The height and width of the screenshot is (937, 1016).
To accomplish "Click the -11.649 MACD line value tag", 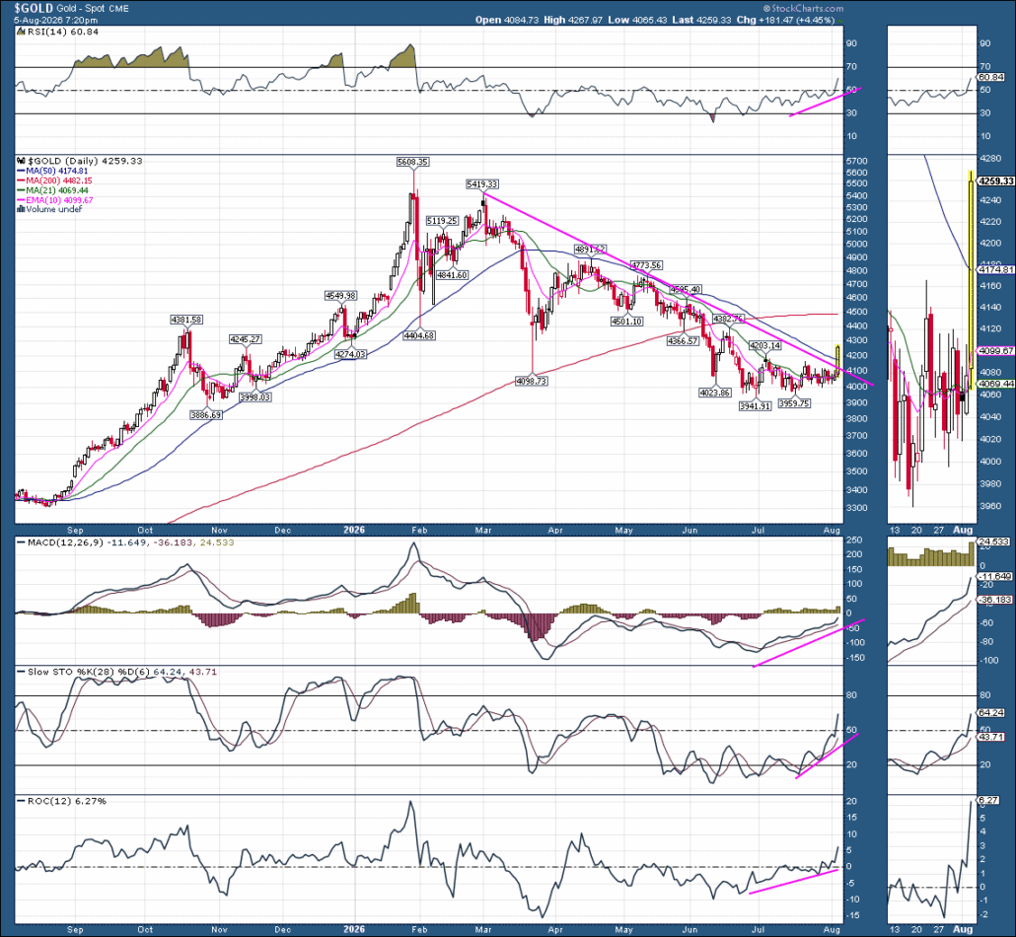I will (x=995, y=577).
